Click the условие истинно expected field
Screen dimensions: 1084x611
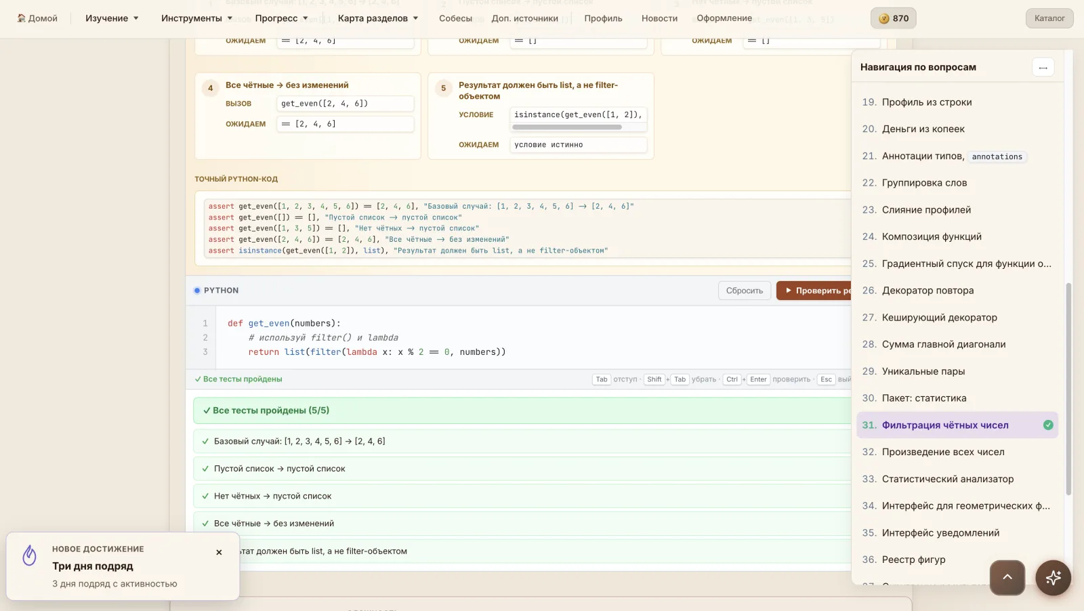(x=578, y=145)
